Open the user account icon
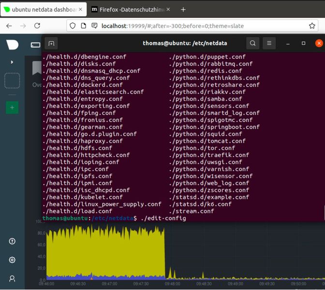This screenshot has width=325, height=290. pos(12,278)
